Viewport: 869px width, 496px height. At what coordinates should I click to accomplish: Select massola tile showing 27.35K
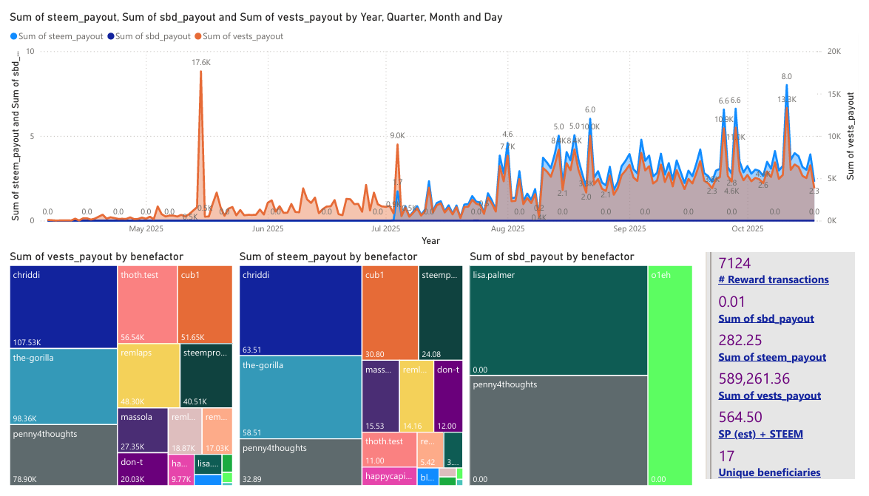pos(143,431)
